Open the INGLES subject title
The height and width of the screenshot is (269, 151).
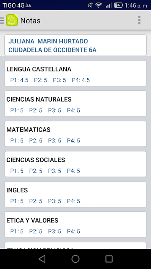click(17, 190)
